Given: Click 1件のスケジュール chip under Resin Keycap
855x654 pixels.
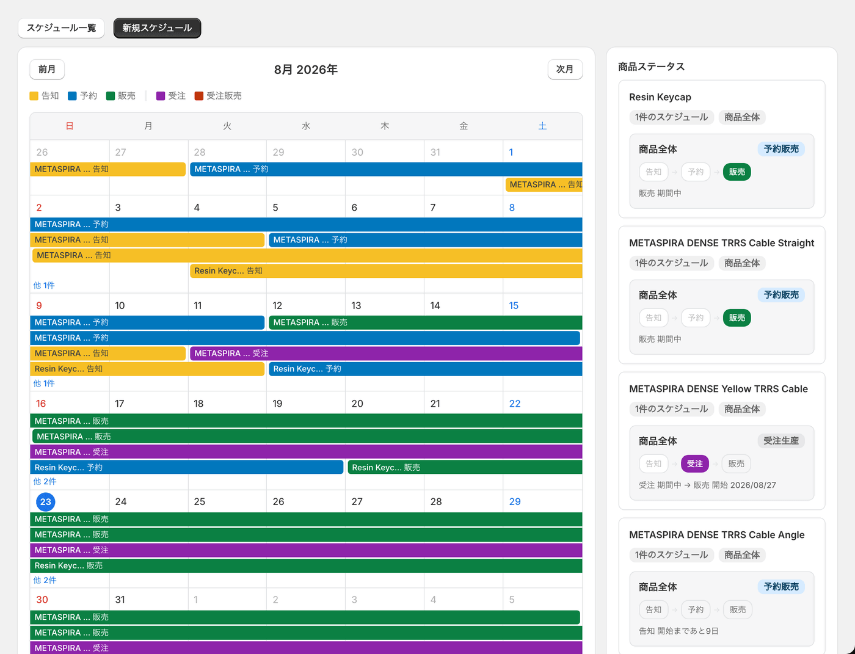Looking at the screenshot, I should pyautogui.click(x=671, y=117).
